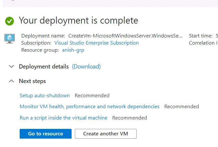Click the virtual machine monitor icon
The width and height of the screenshot is (218, 147).
9,38
